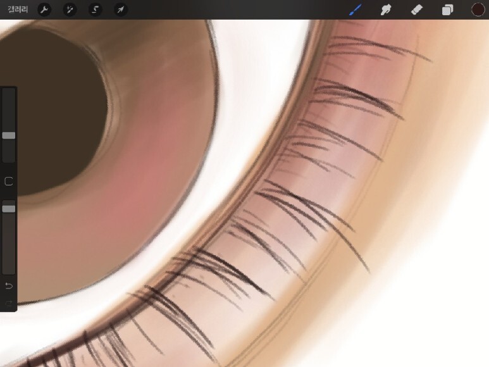The width and height of the screenshot is (489, 367).
Task: Select the Paint brush tool
Action: point(356,9)
